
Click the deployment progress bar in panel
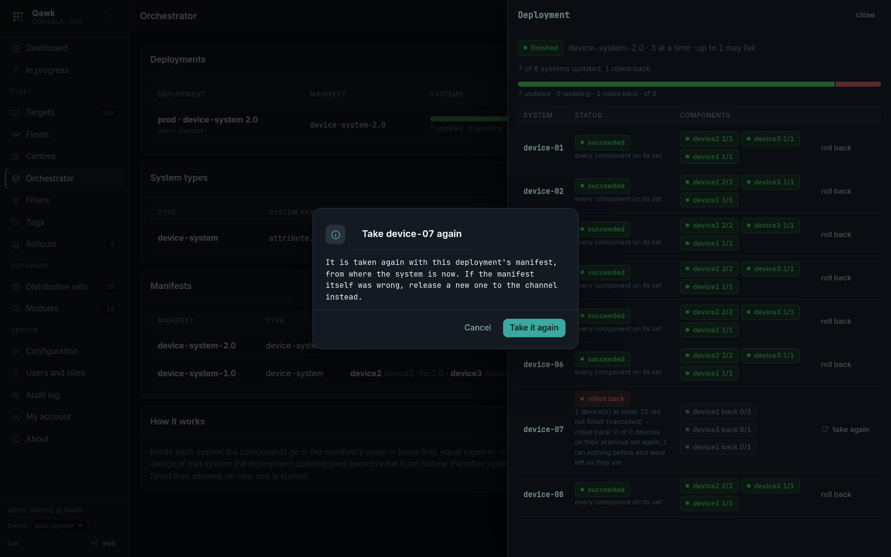(x=699, y=84)
